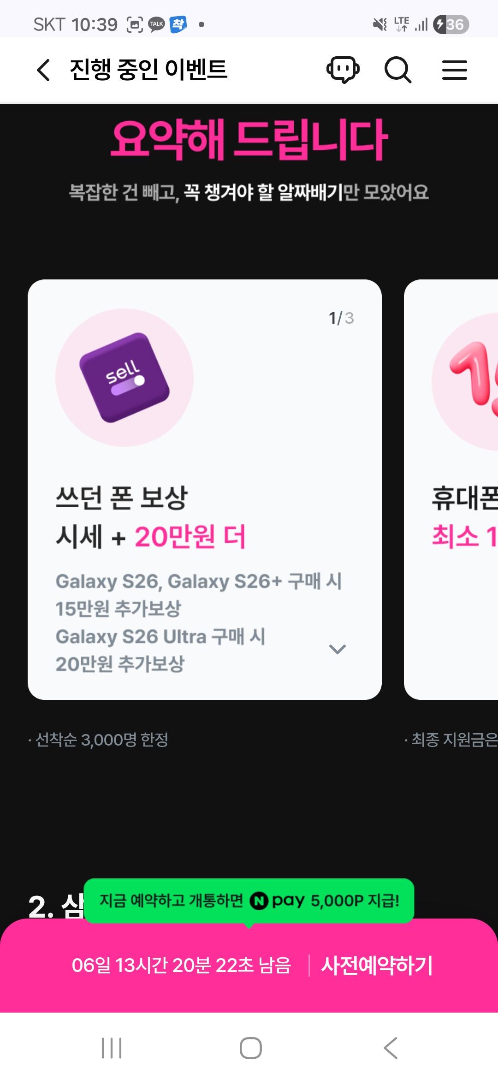
Task: Tap the green Npay 5,000P tooltip
Action: (x=249, y=901)
